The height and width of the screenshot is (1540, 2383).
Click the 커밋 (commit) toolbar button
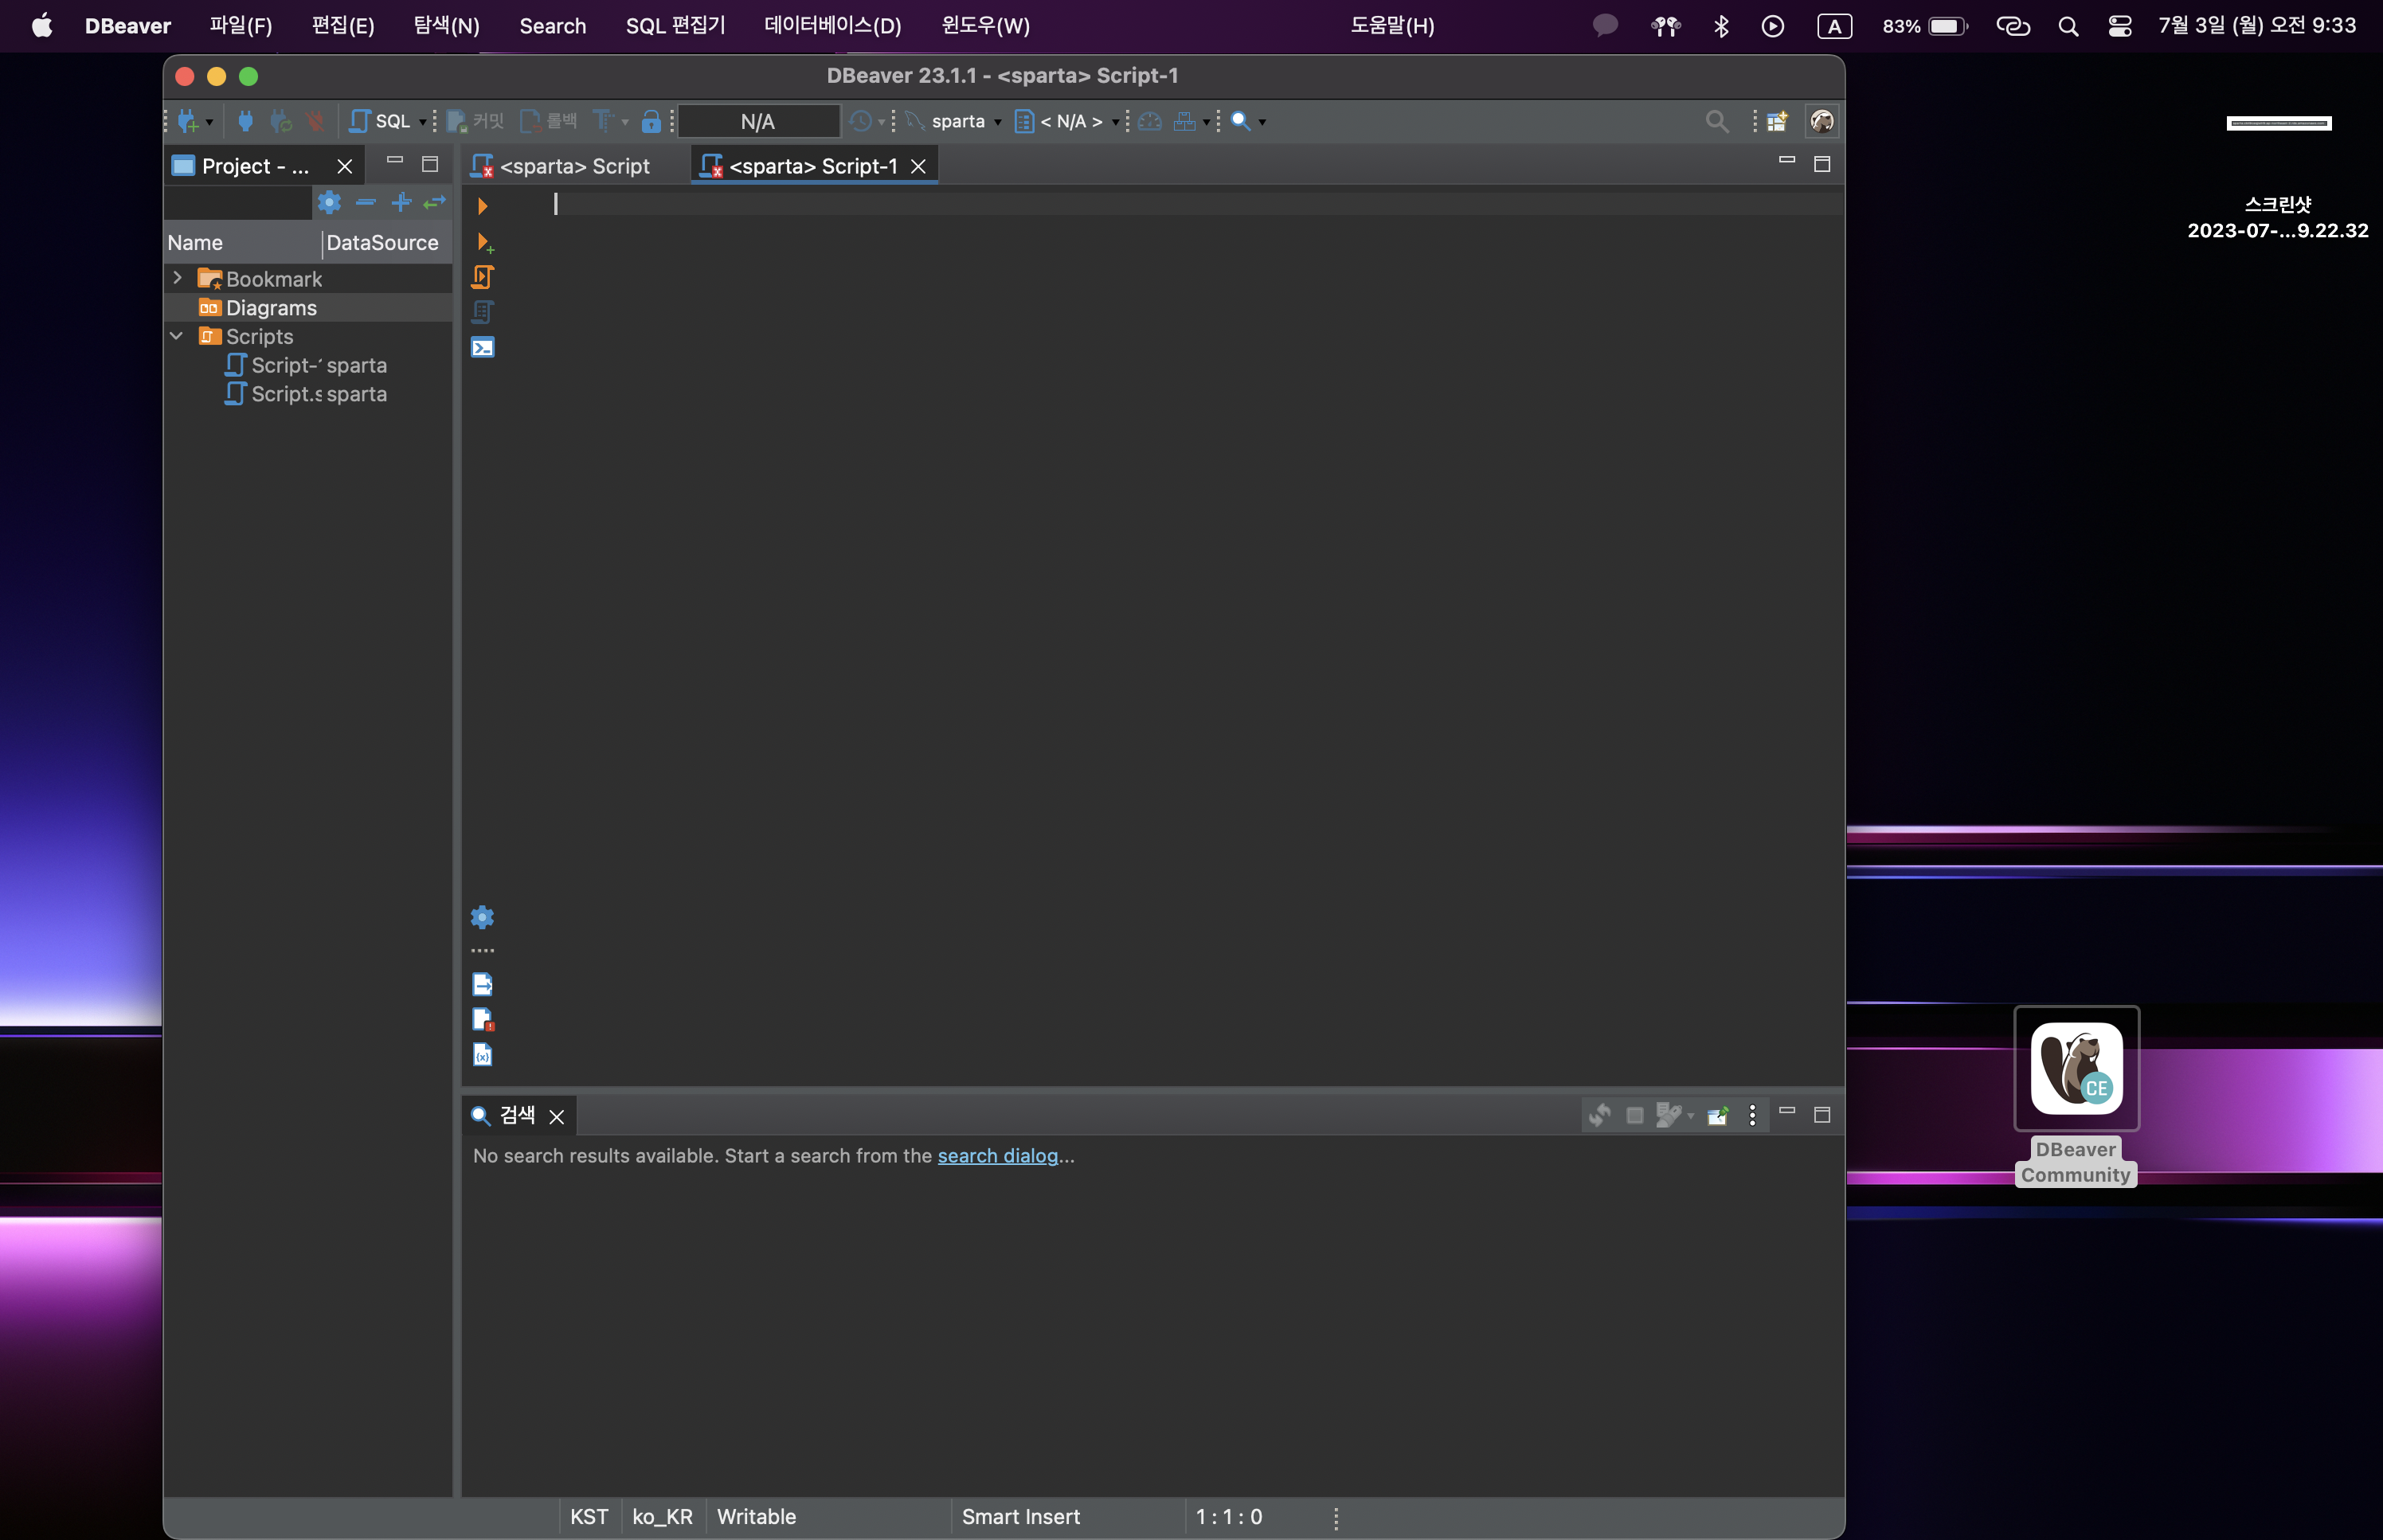[x=475, y=121]
